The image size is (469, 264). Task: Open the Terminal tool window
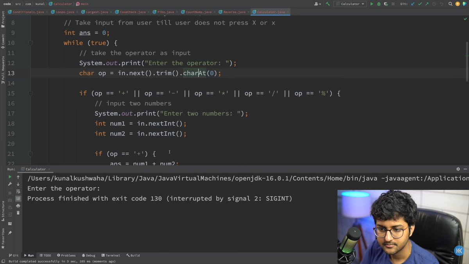click(x=110, y=255)
